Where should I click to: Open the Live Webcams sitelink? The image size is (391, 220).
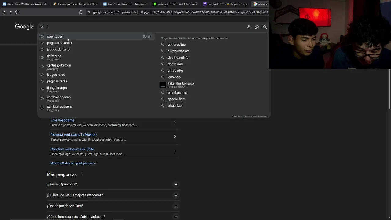pyautogui.click(x=62, y=120)
